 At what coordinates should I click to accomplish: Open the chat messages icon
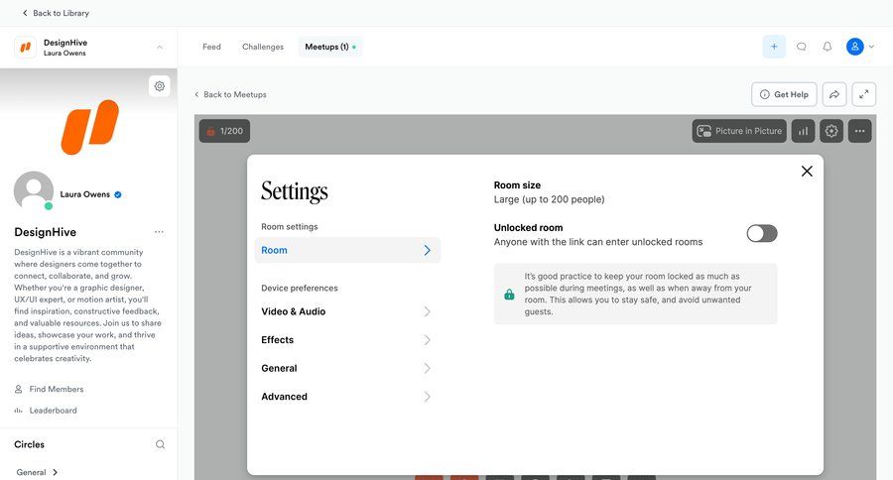801,47
